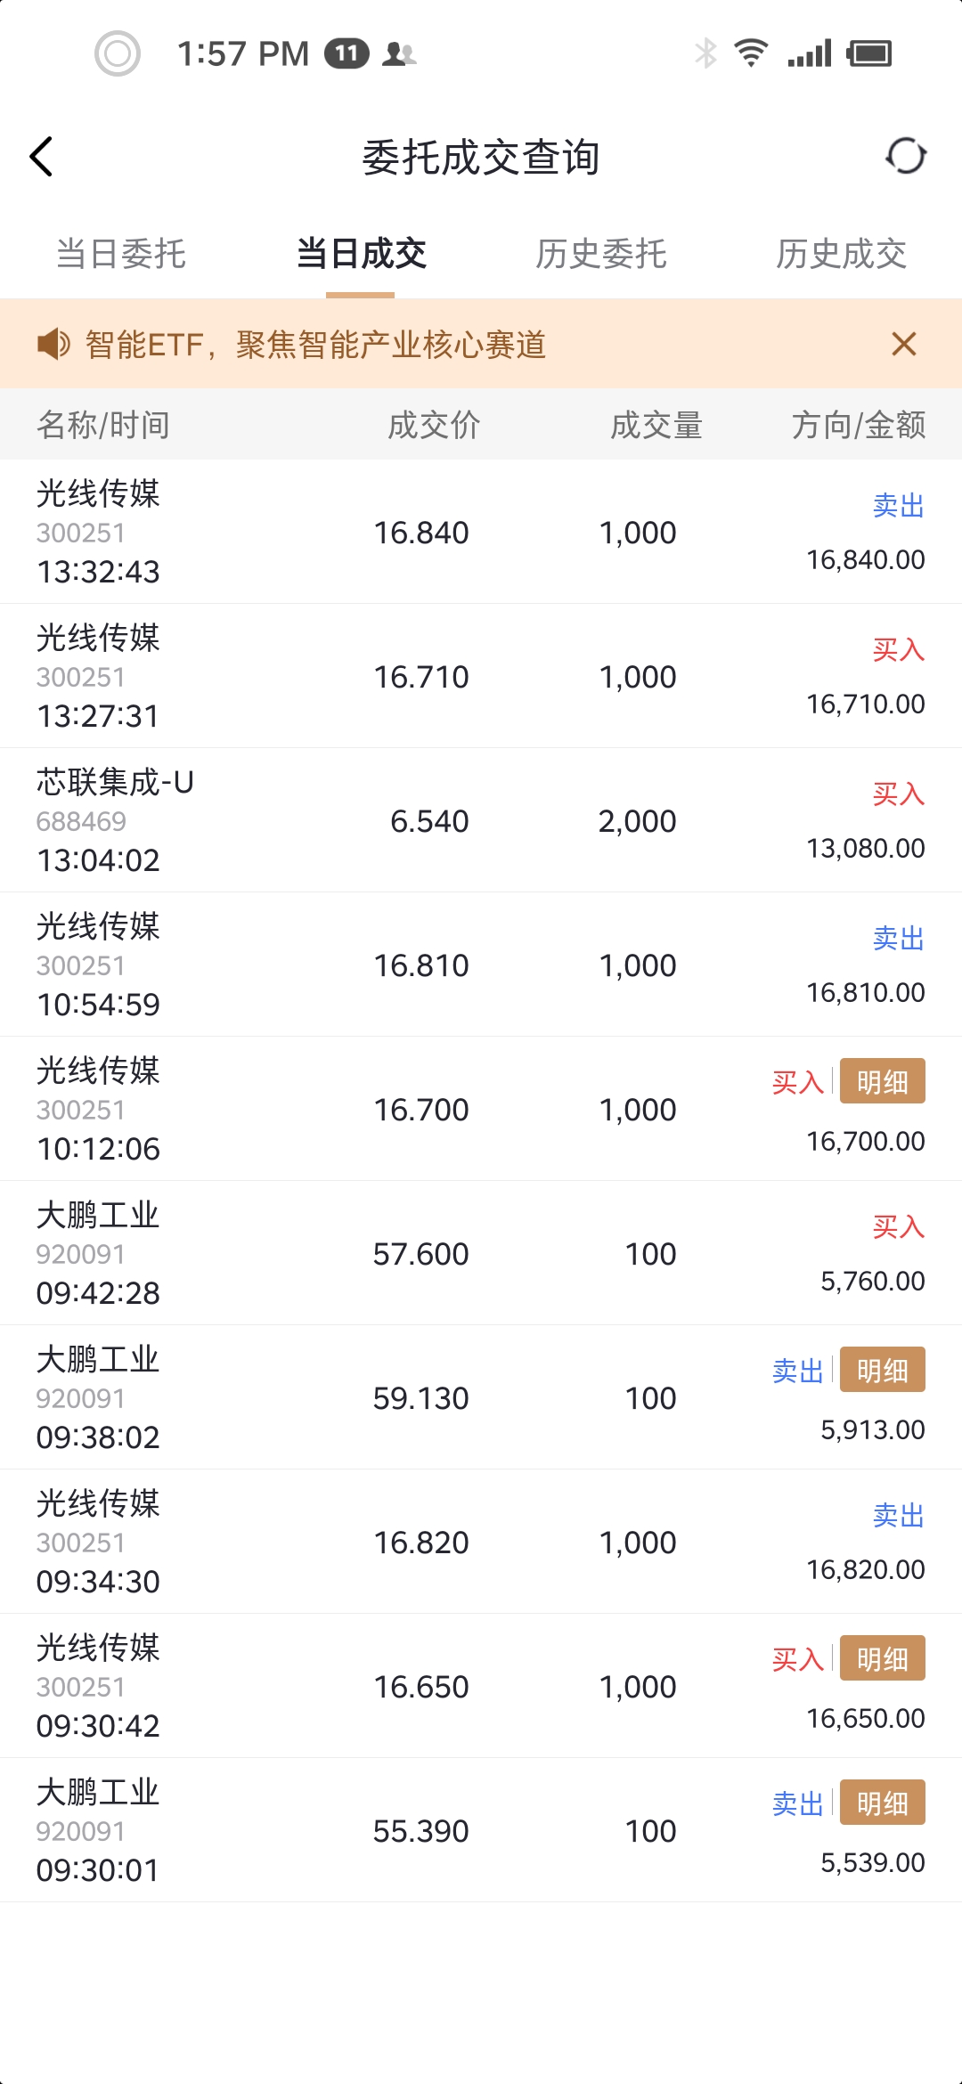The width and height of the screenshot is (962, 2084).
Task: Show 明细 for 09:30:42 光线传媒 purchase
Action: click(882, 1658)
